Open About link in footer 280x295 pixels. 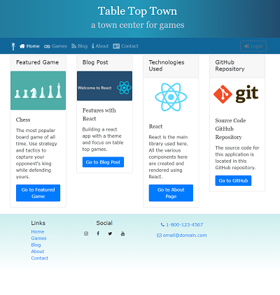click(38, 252)
